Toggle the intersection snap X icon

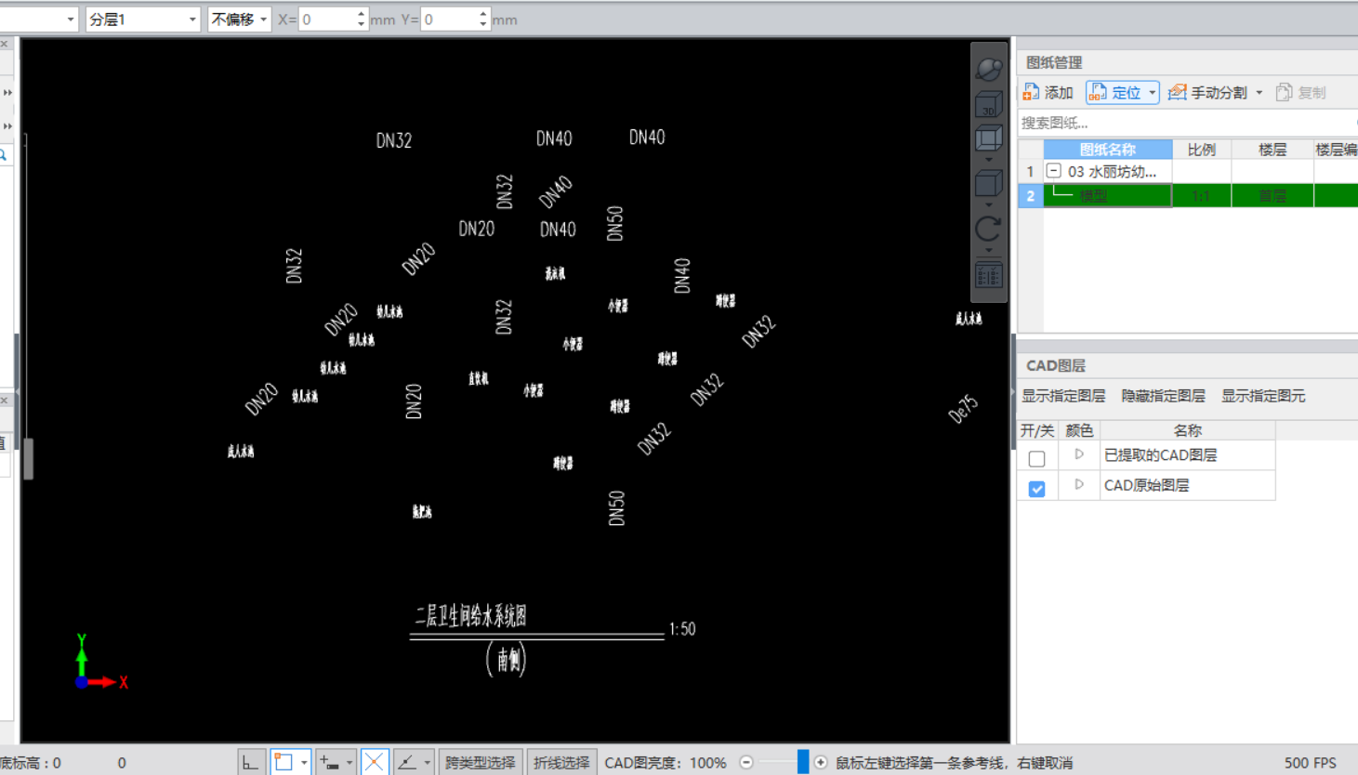374,762
